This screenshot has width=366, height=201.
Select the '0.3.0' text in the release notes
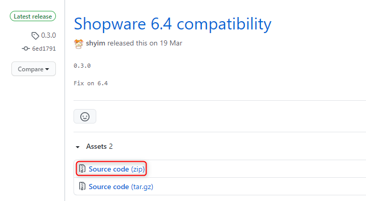pyautogui.click(x=82, y=66)
